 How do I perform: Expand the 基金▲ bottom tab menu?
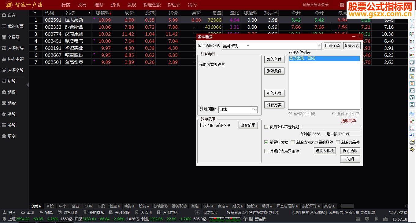tap(115, 206)
